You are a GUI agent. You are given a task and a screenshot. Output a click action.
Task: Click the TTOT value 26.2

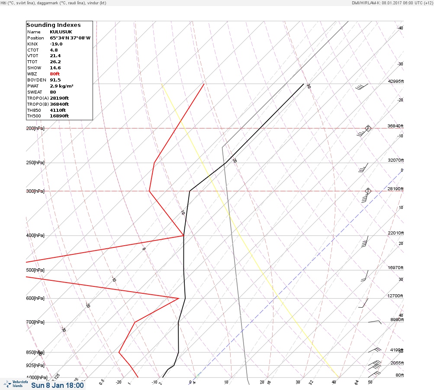(55, 62)
